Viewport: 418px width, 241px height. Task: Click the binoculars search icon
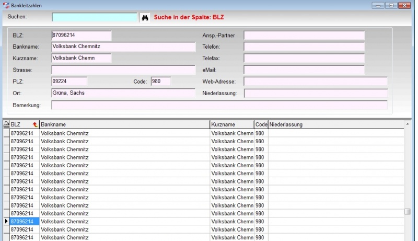(x=145, y=18)
